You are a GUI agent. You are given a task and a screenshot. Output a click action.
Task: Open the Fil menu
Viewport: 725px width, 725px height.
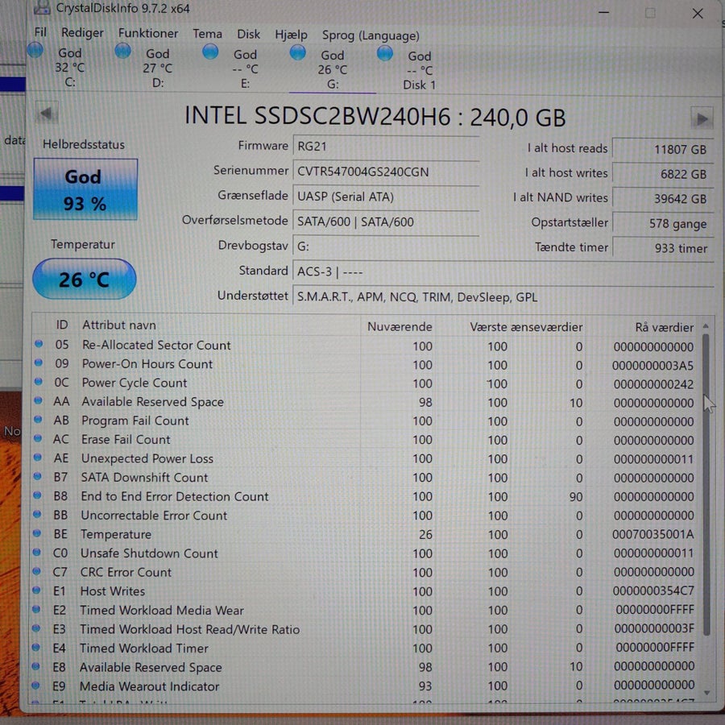40,32
